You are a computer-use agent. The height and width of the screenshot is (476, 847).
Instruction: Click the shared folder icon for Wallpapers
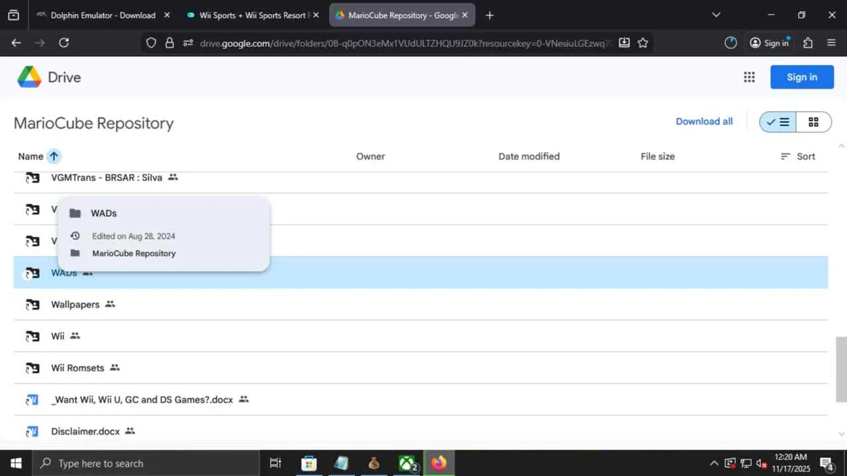(x=32, y=305)
